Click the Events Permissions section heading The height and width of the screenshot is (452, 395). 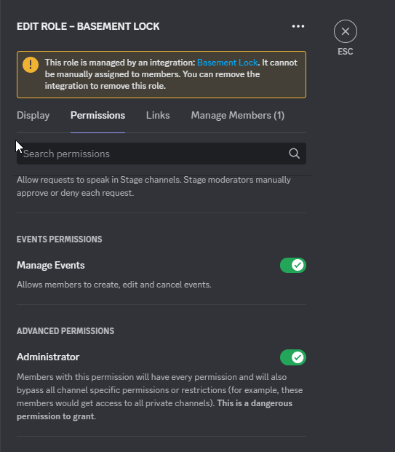tap(60, 239)
